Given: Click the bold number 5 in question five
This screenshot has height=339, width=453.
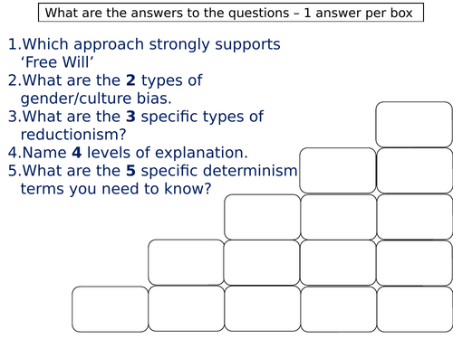Looking at the screenshot, I should (x=130, y=171).
